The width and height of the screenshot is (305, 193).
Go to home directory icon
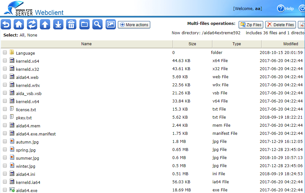(x=19, y=25)
